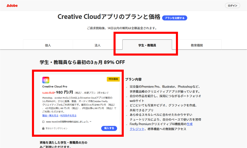Click the Creative Cloud Pro plan title
The height and width of the screenshot is (148, 247).
55,87
